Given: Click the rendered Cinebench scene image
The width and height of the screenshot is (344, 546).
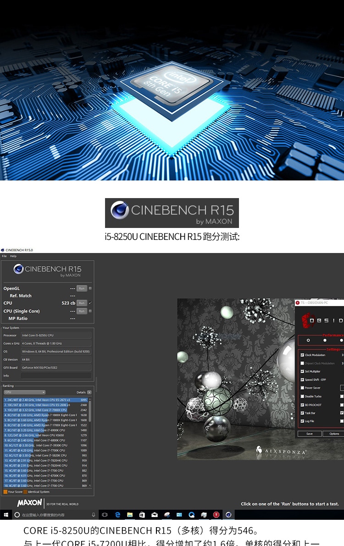Looking at the screenshot, I should 261,379.
